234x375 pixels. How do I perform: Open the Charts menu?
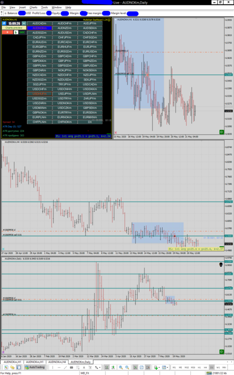point(33,7)
